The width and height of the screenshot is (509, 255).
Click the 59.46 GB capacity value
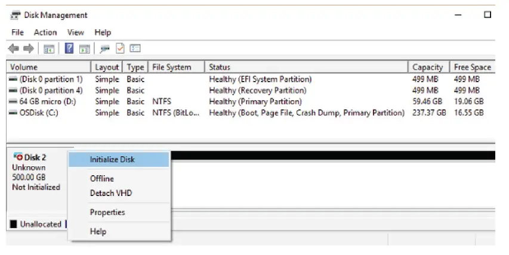427,101
